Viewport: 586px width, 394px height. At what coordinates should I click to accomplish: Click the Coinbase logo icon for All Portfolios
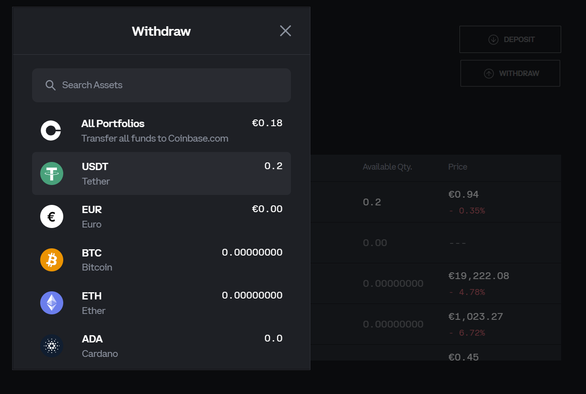(51, 131)
